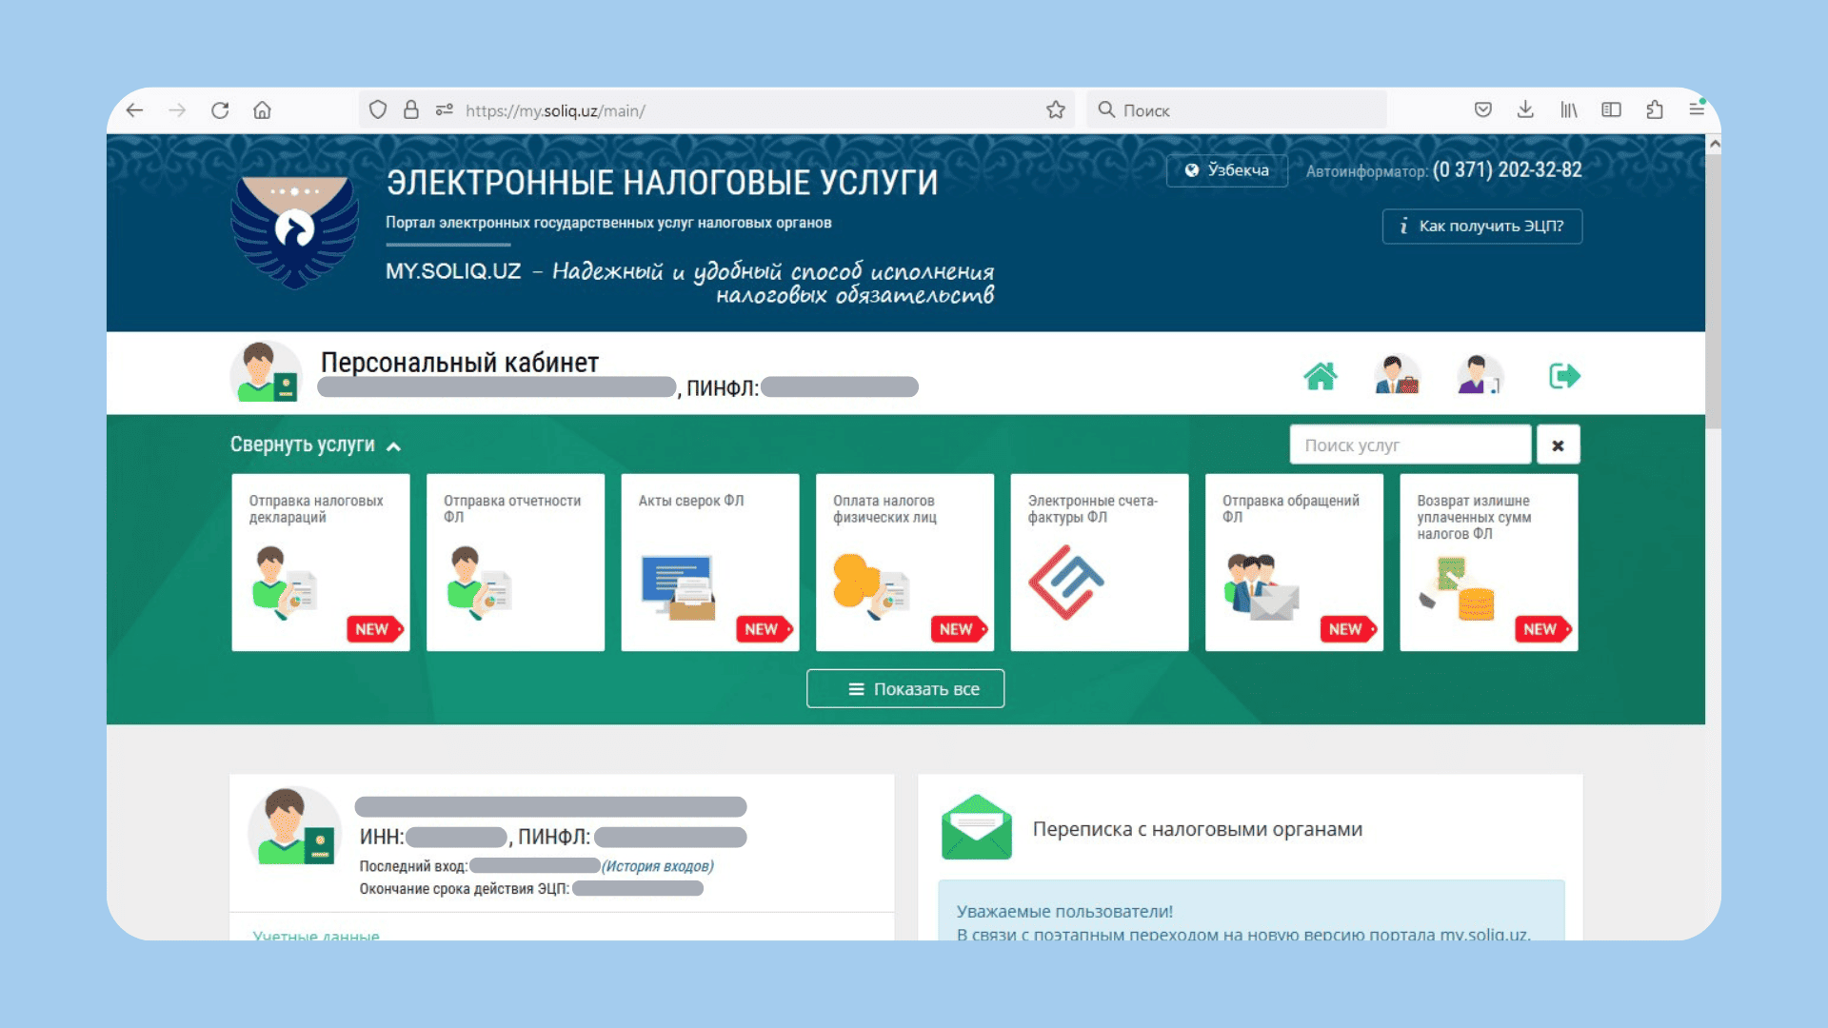Collapse services via Свернуть услуги chevron
Screen dimensions: 1828x1028
coord(393,446)
